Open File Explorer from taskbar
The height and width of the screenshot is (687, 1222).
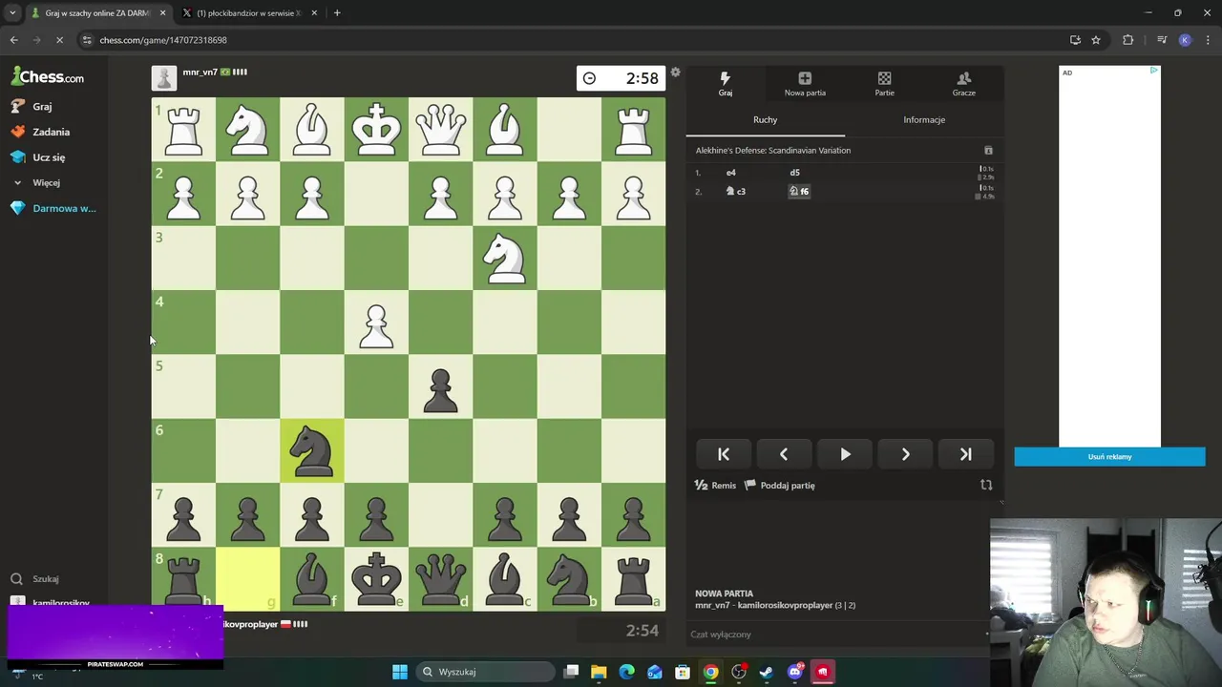pyautogui.click(x=599, y=672)
